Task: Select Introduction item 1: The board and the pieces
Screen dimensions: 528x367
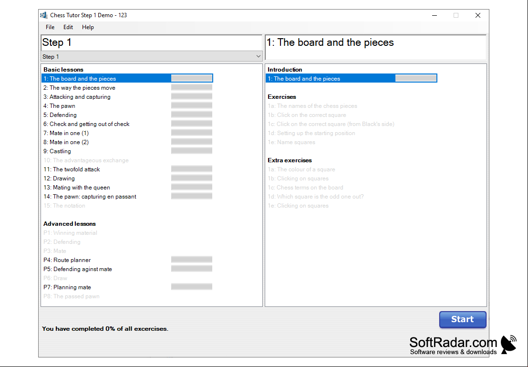Action: point(351,79)
